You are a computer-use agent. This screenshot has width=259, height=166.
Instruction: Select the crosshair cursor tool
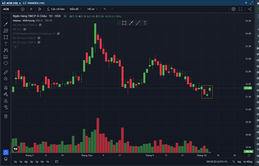point(6,18)
